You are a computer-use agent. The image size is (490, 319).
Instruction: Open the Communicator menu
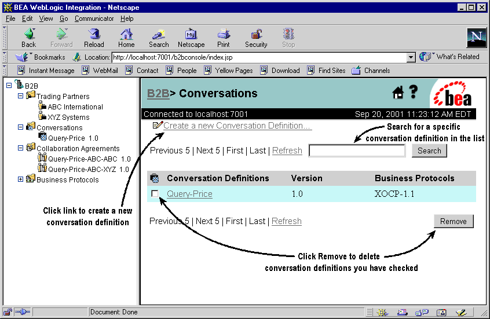(x=94, y=19)
